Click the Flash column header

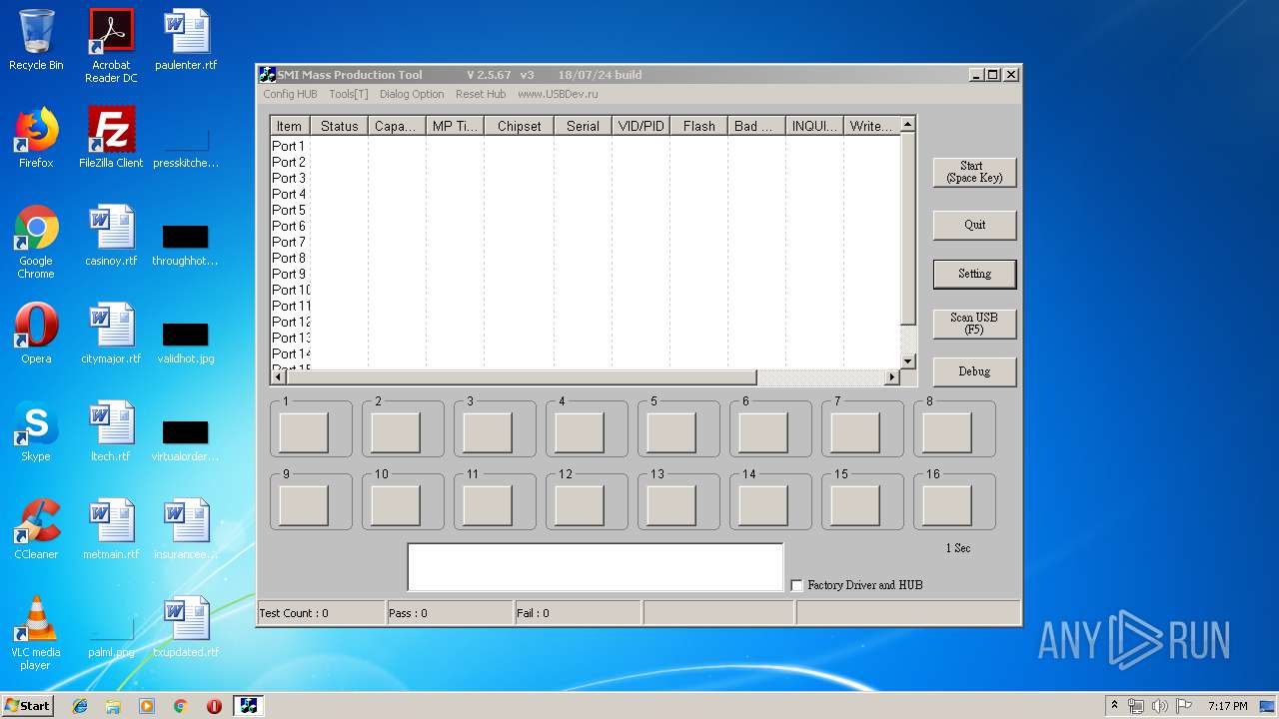point(698,126)
